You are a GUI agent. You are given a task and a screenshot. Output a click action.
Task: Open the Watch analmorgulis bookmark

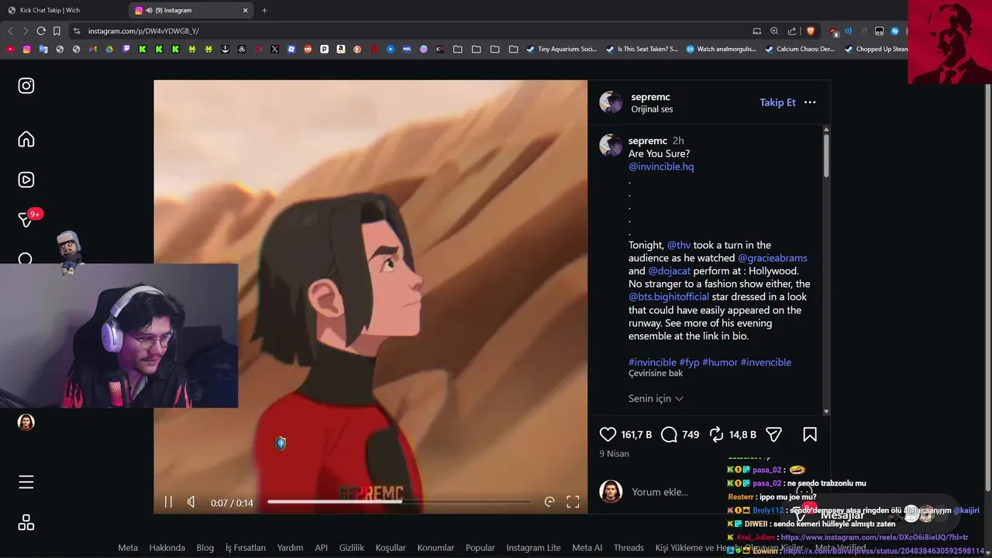tap(721, 49)
